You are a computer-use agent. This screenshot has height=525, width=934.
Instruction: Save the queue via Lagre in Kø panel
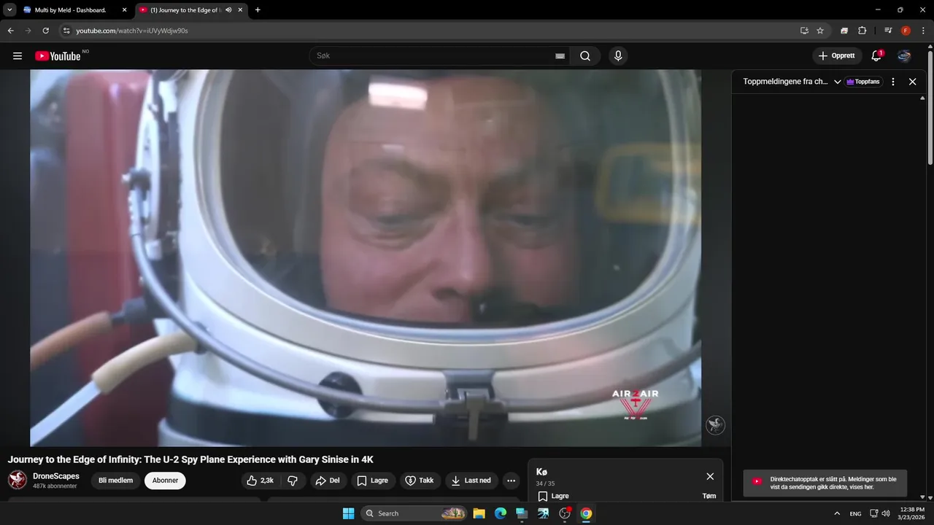pos(553,496)
